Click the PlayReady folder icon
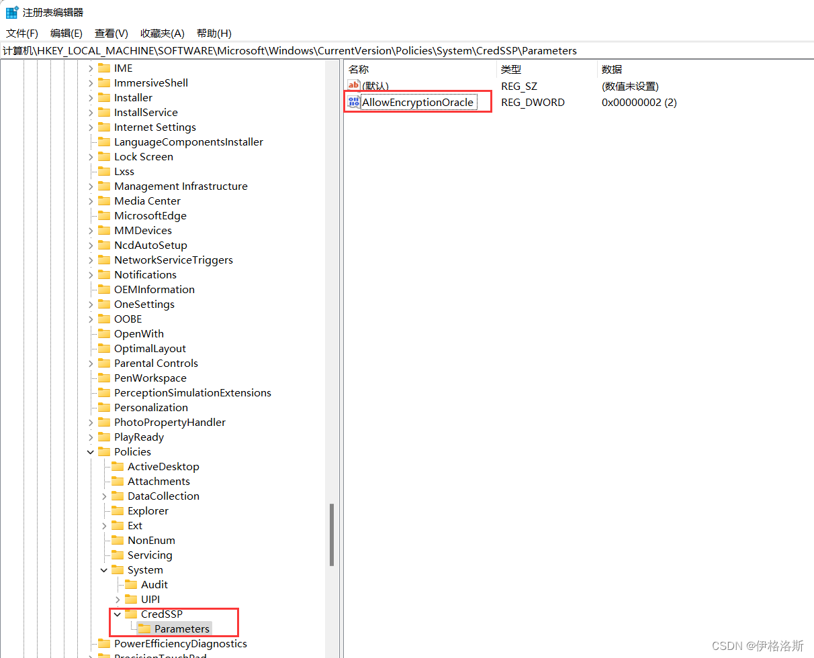Viewport: 814px width, 658px height. click(x=104, y=437)
